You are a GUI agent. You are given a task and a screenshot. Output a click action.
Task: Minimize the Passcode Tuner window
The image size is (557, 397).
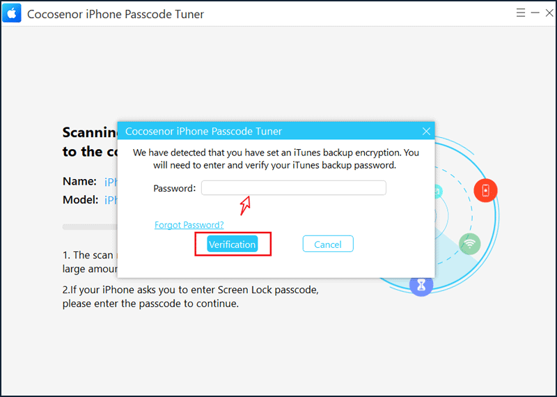(x=535, y=13)
